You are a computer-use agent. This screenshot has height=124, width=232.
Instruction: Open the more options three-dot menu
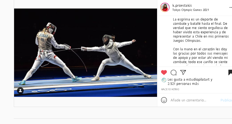[230, 7]
